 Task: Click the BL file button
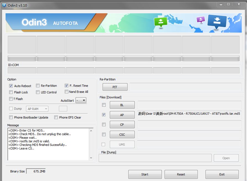122,105
